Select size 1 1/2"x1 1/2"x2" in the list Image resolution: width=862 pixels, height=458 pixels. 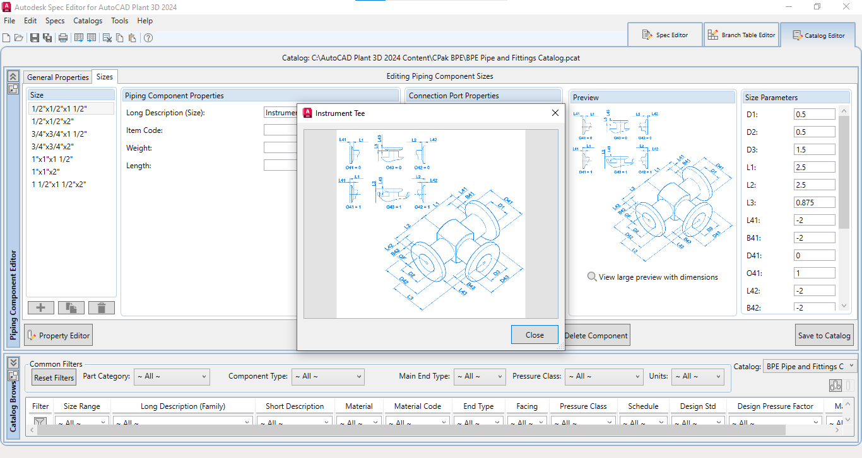point(71,184)
